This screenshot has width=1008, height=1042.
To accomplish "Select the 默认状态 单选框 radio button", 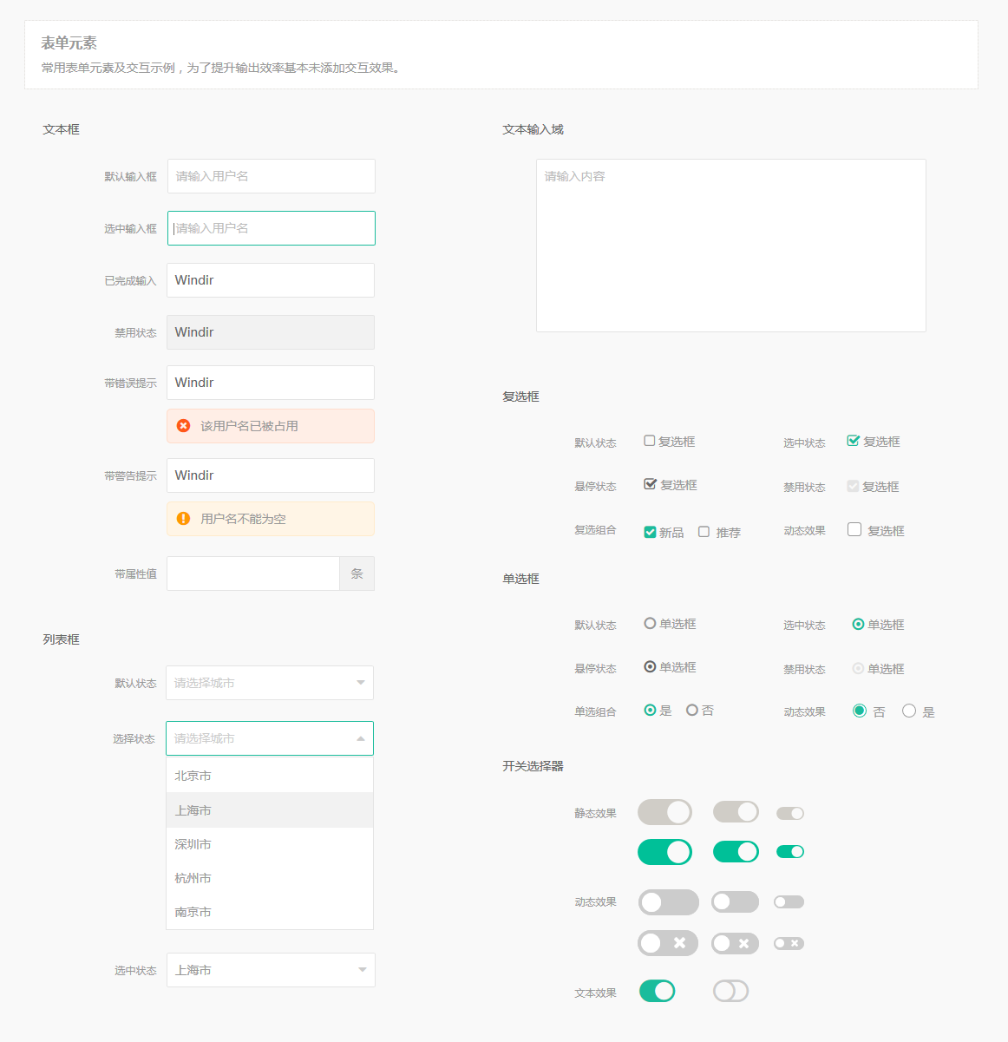I will [x=650, y=623].
